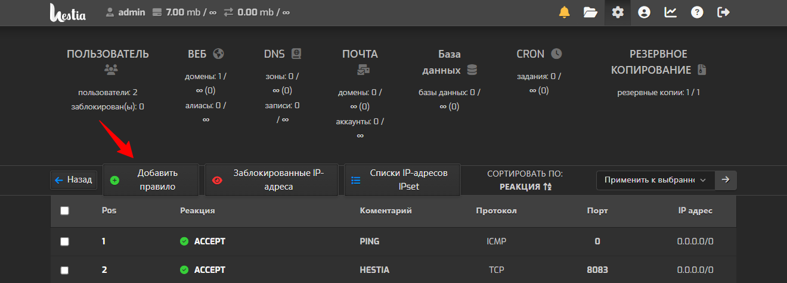Screen dimensions: 787x283
Task: Click the HESTIA comment cell
Action: tap(374, 270)
